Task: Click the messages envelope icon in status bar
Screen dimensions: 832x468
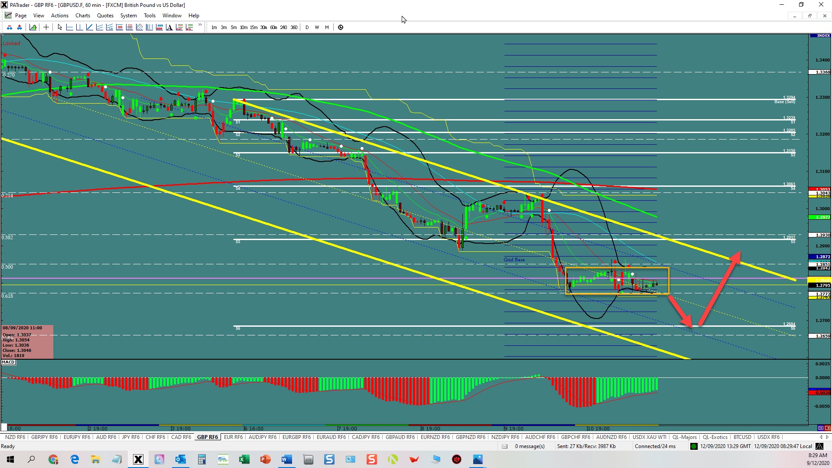Action: click(504, 446)
